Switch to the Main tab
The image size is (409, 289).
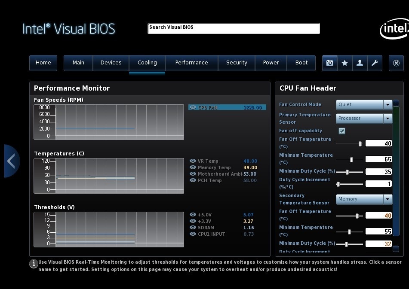coord(78,63)
